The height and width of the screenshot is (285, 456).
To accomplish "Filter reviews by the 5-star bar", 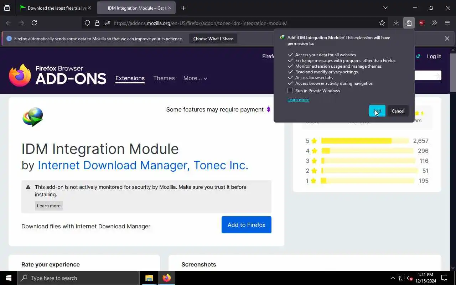I will (365, 141).
